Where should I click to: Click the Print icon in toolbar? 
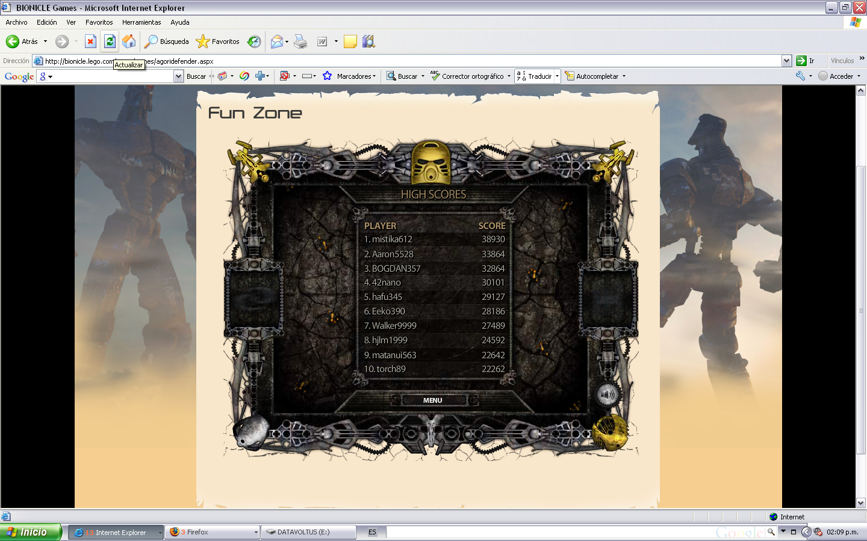[300, 41]
